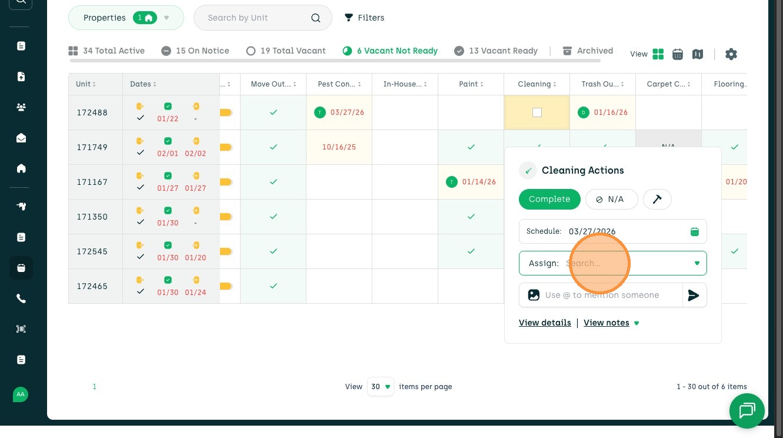Screen dimensions: 783x438
Task: Click the send note arrow icon
Action: (694, 296)
